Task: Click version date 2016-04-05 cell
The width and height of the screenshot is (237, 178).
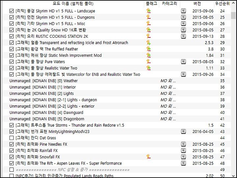Action: click(x=203, y=132)
